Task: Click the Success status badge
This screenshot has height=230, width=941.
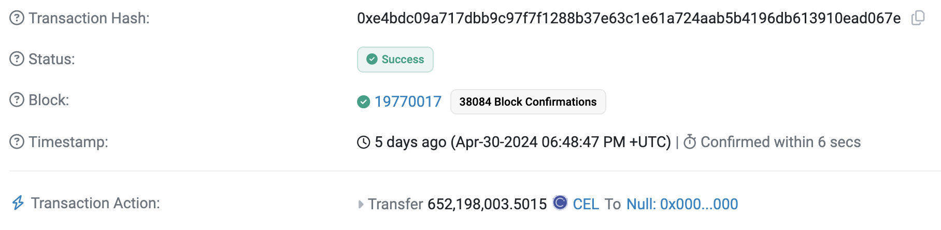Action: (x=395, y=60)
